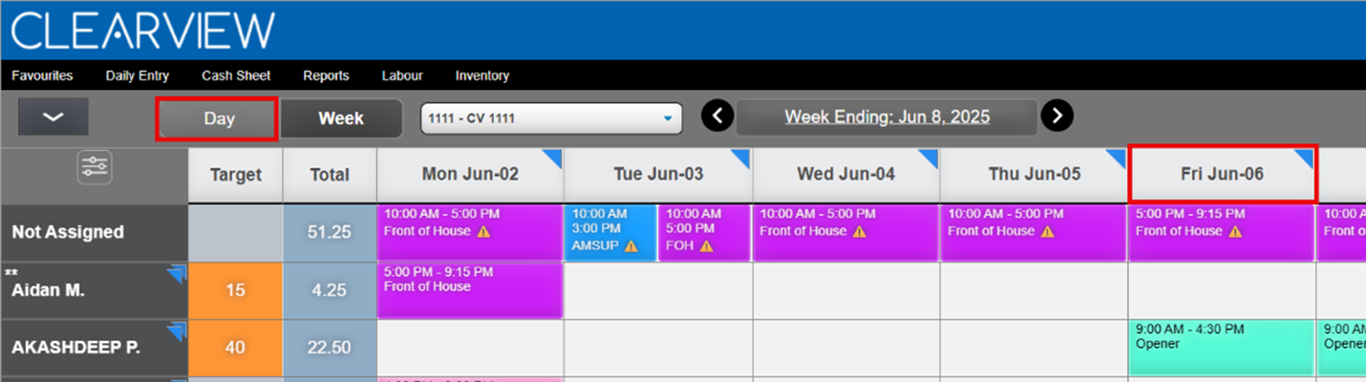Click blue corner flag beside AKASHDEEP P.
1366x382 pixels.
coord(176,332)
